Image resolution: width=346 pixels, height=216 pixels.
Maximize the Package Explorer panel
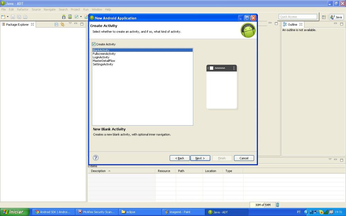pos(82,24)
